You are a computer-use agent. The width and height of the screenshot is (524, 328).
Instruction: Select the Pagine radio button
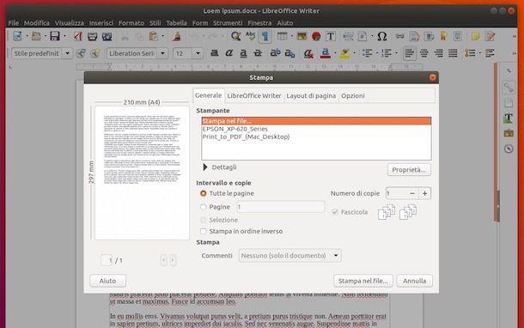tap(203, 207)
